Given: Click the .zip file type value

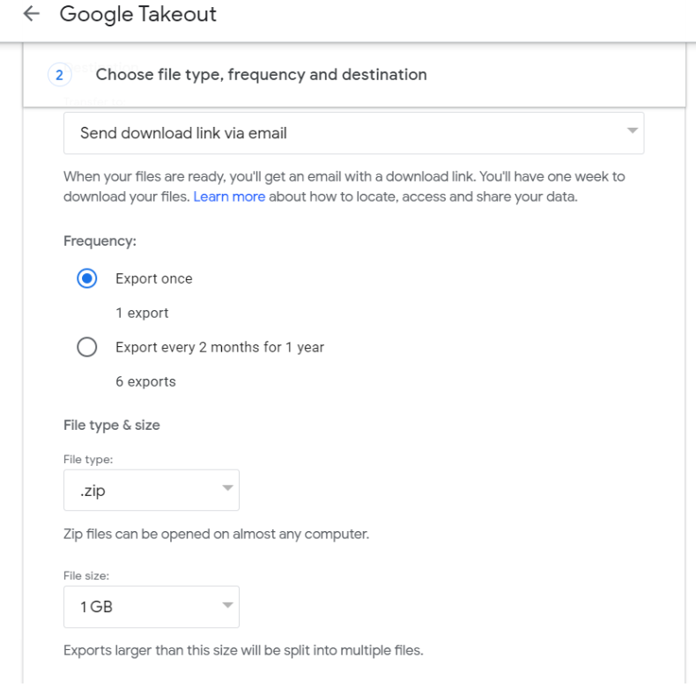Looking at the screenshot, I should 93,491.
